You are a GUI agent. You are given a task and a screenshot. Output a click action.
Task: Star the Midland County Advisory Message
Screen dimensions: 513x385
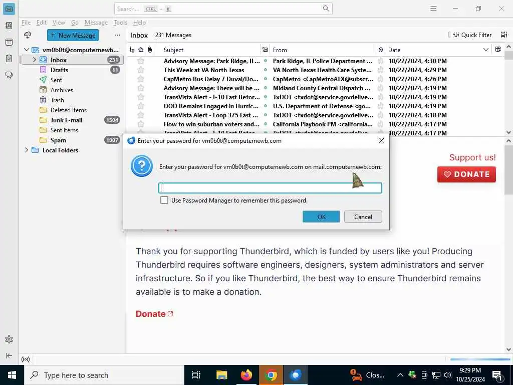[141, 88]
